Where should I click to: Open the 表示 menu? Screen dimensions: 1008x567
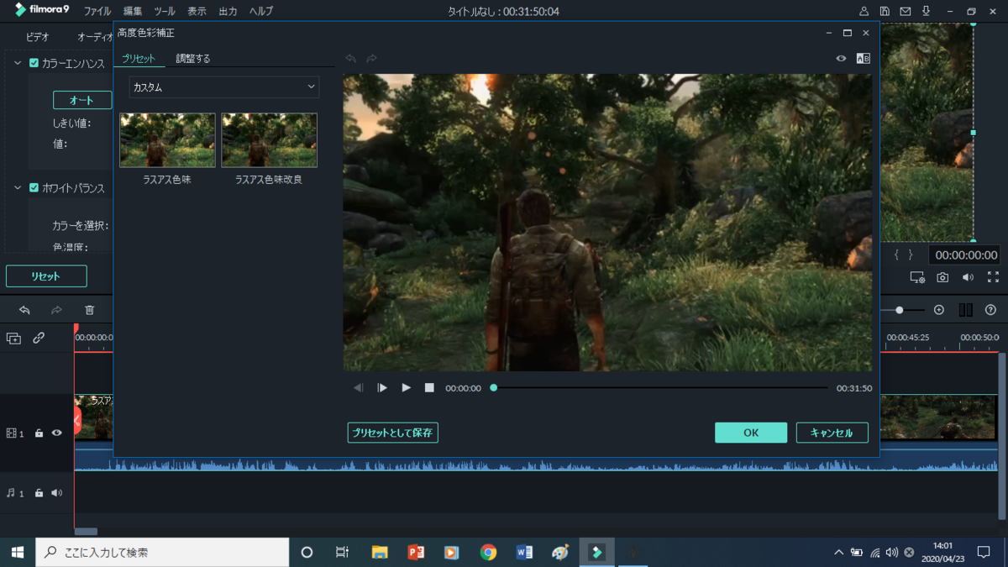coord(197,12)
